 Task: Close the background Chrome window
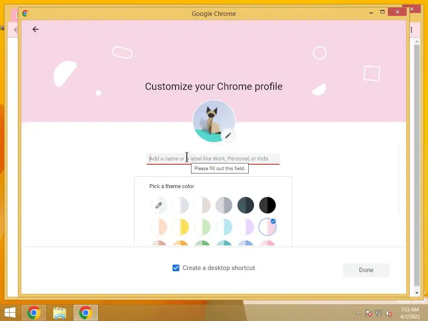(x=412, y=9)
